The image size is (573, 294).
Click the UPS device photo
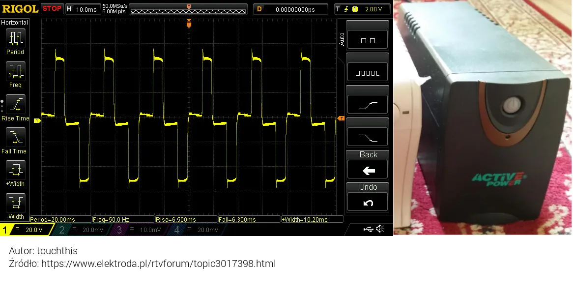coord(483,117)
